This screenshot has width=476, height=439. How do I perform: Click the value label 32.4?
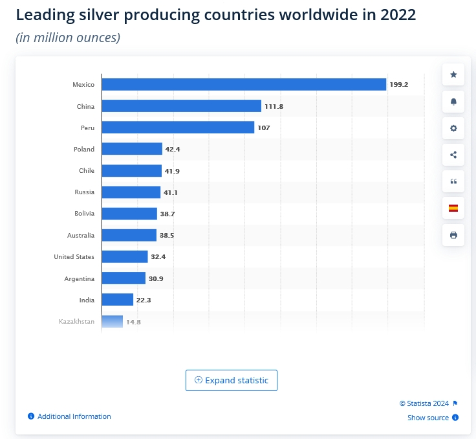pyautogui.click(x=158, y=256)
